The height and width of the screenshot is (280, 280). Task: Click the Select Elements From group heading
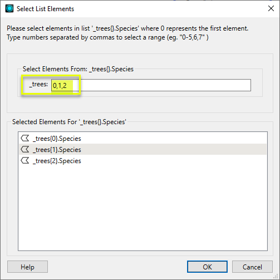[x=78, y=69]
